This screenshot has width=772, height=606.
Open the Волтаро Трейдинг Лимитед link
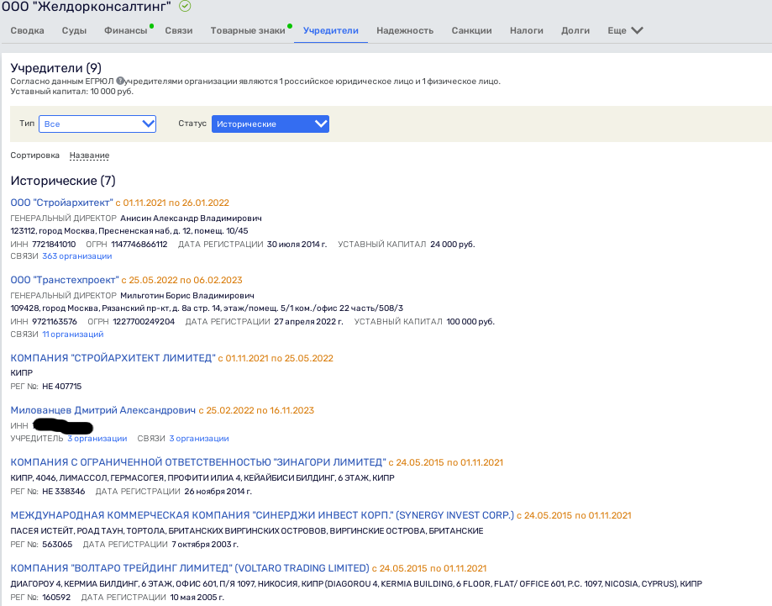pyautogui.click(x=189, y=568)
